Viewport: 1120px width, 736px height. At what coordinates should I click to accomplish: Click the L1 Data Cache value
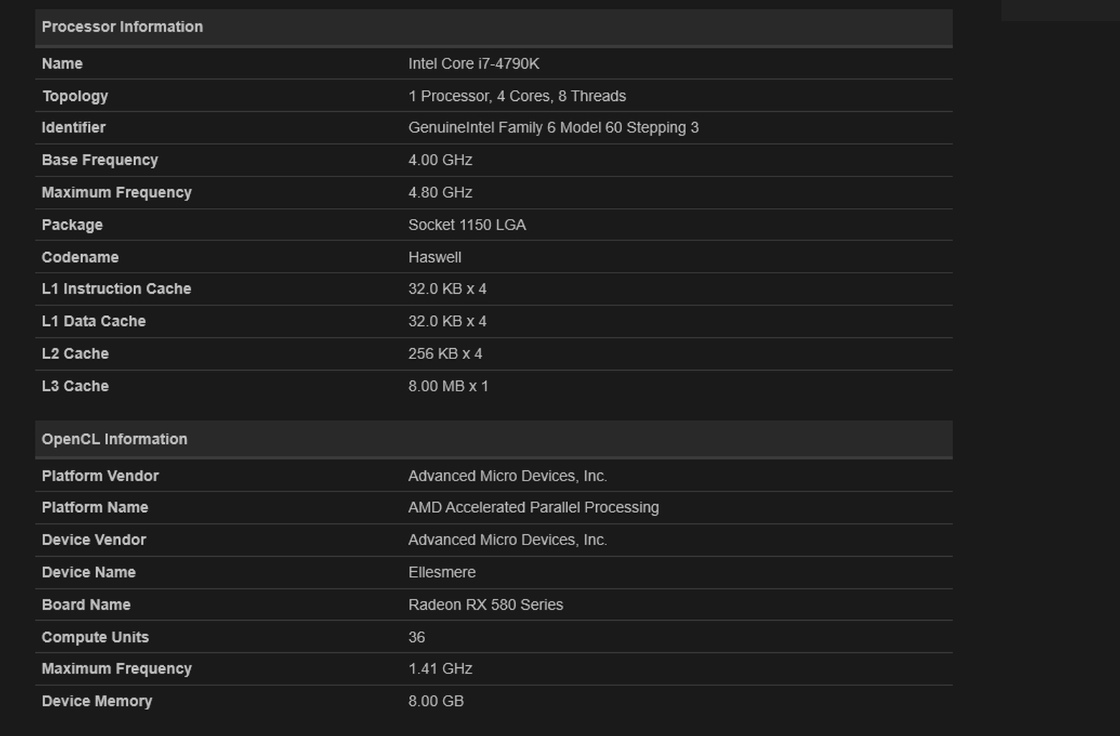[447, 322]
